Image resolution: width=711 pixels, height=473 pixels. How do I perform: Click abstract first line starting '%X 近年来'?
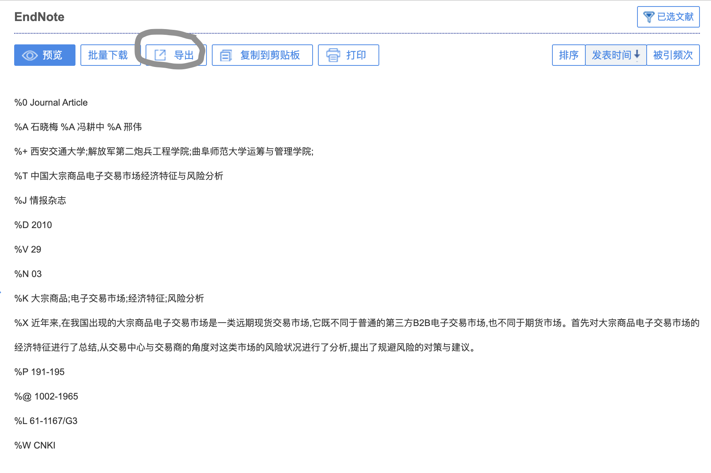tap(357, 323)
